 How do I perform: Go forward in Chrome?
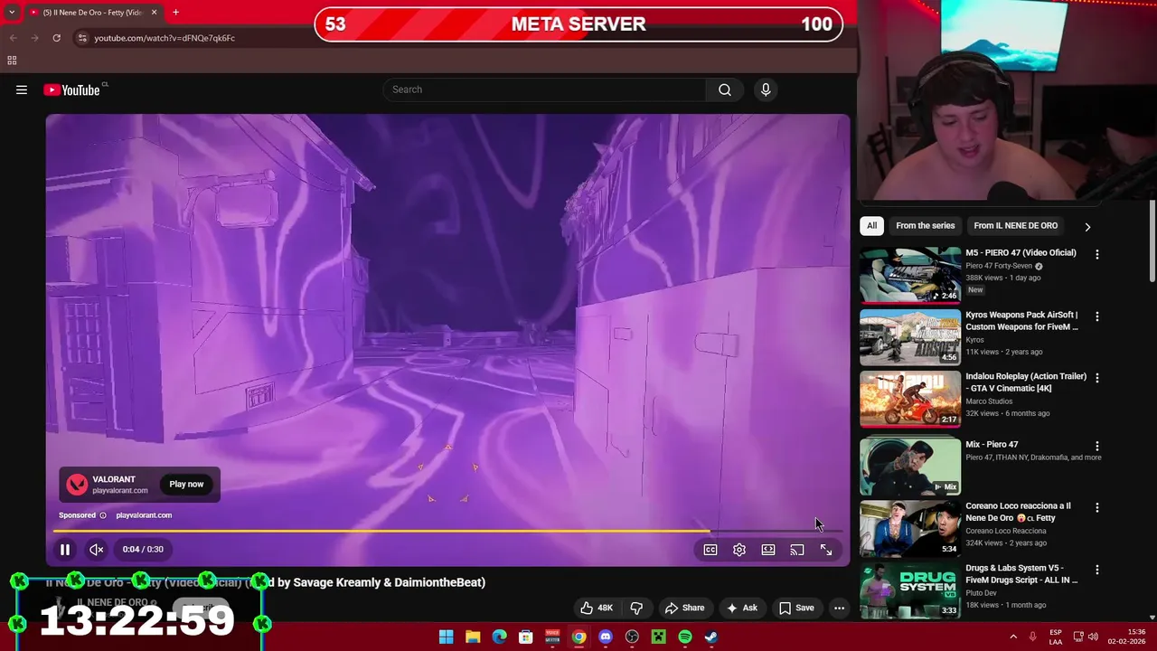[34, 38]
